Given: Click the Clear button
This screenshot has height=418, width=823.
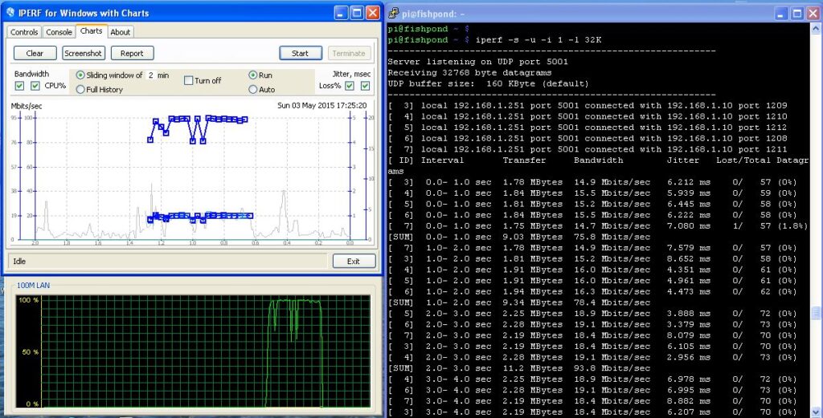Looking at the screenshot, I should pyautogui.click(x=35, y=53).
